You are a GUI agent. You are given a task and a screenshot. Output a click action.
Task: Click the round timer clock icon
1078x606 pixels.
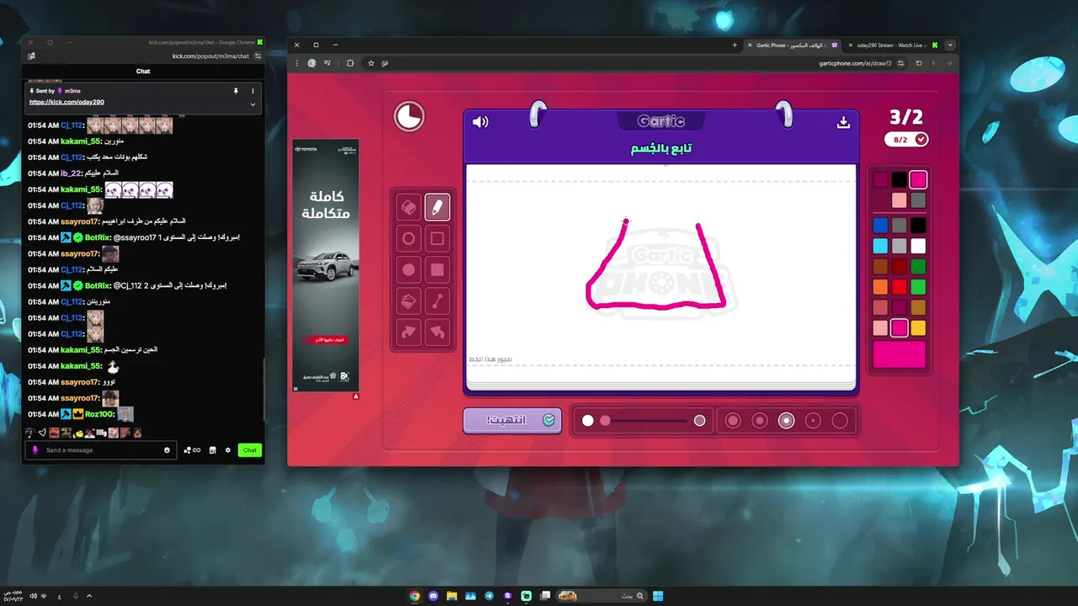click(x=409, y=116)
